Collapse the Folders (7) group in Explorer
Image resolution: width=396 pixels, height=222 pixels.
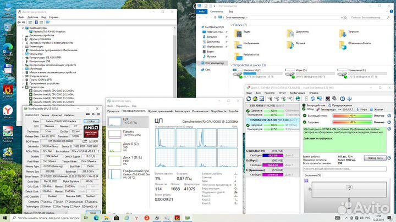click(x=230, y=25)
